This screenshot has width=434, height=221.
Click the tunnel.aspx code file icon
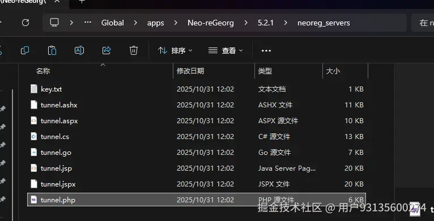click(x=34, y=120)
